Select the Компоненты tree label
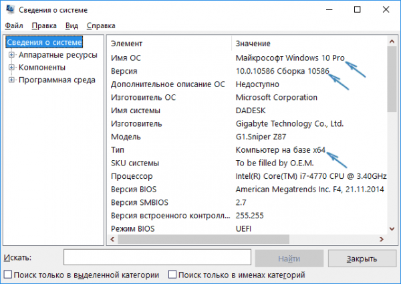 click(x=42, y=68)
